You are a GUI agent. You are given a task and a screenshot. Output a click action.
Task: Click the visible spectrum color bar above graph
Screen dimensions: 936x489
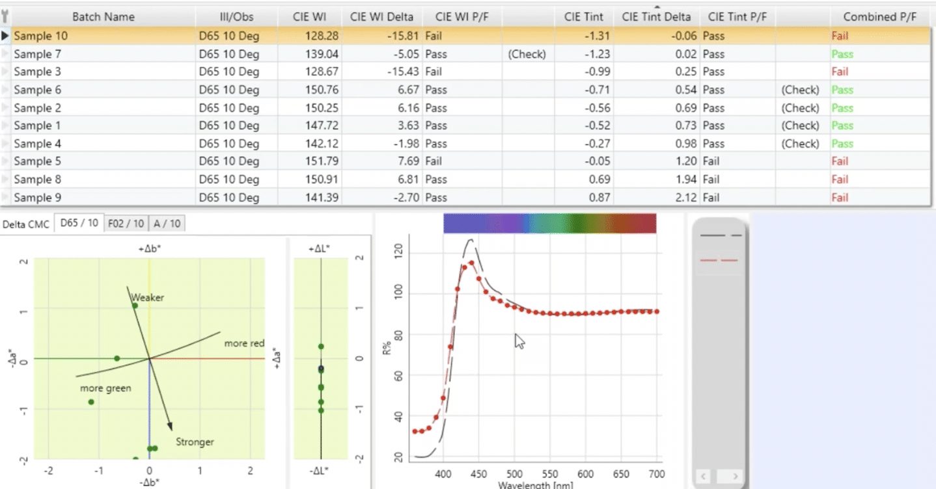pyautogui.click(x=549, y=223)
